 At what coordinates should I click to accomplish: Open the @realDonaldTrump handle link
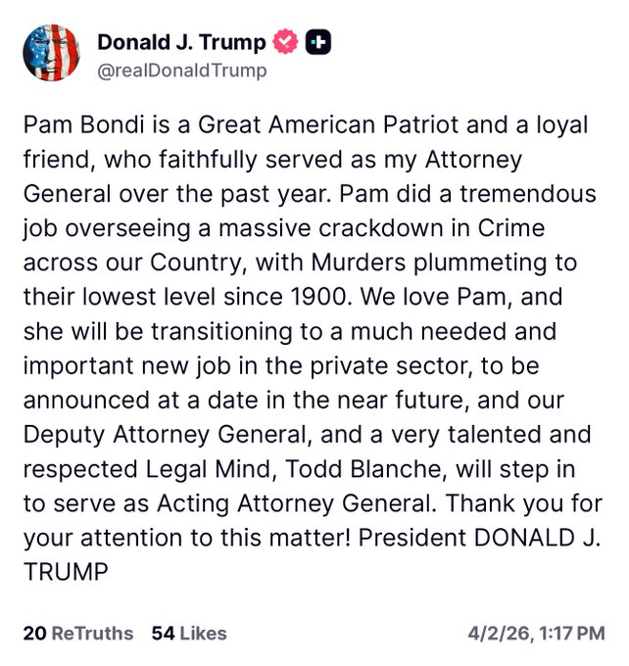[182, 71]
